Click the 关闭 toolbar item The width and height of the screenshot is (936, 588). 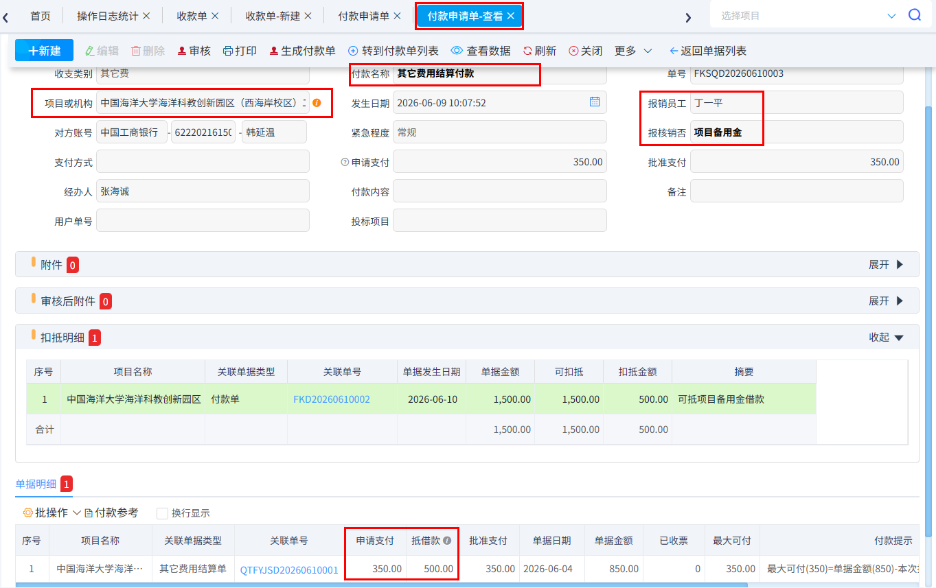585,51
